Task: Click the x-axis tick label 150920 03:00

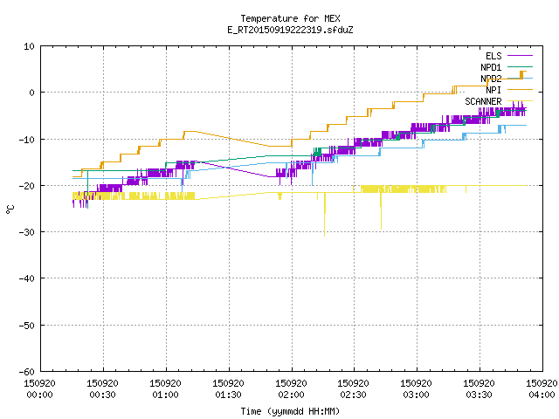Action: (416, 388)
